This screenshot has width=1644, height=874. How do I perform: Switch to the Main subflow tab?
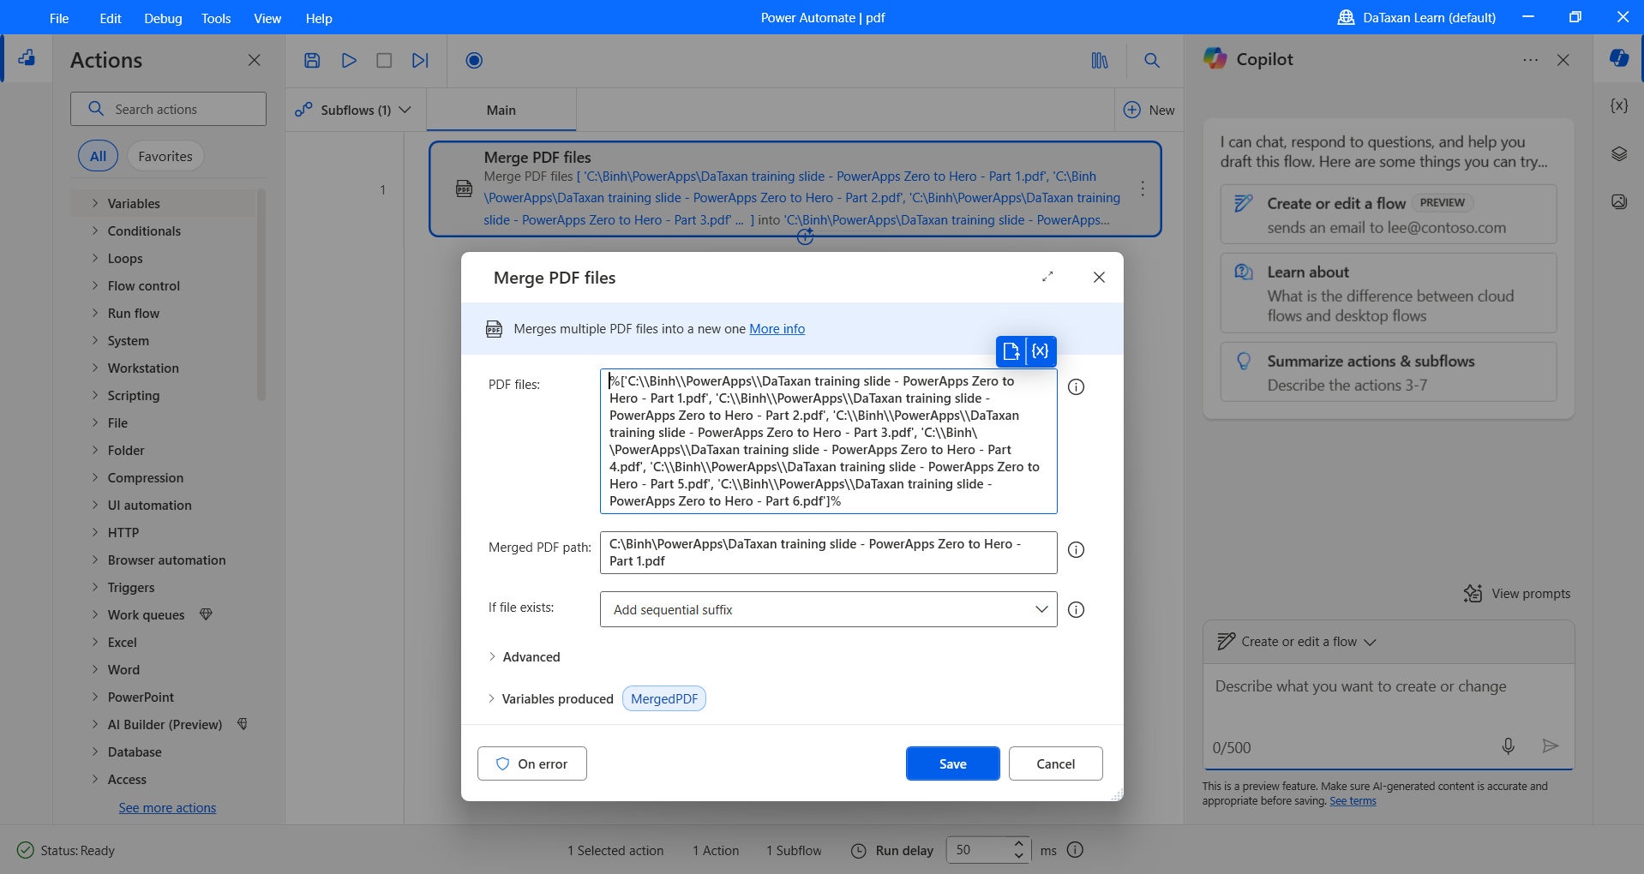[x=501, y=110]
